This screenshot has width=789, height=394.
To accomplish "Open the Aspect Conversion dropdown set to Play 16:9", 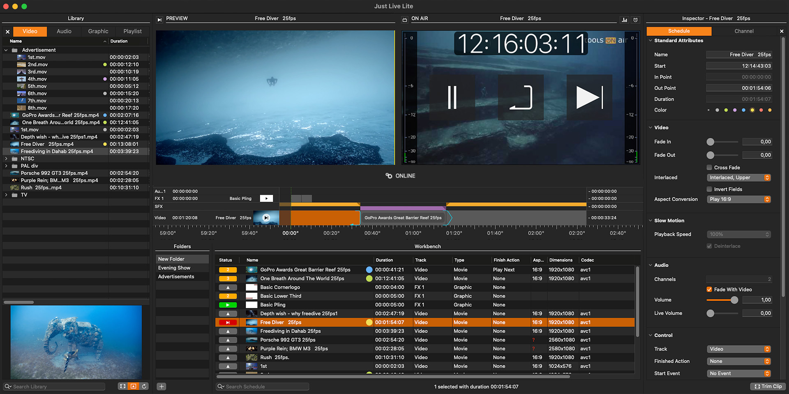I will coord(738,199).
